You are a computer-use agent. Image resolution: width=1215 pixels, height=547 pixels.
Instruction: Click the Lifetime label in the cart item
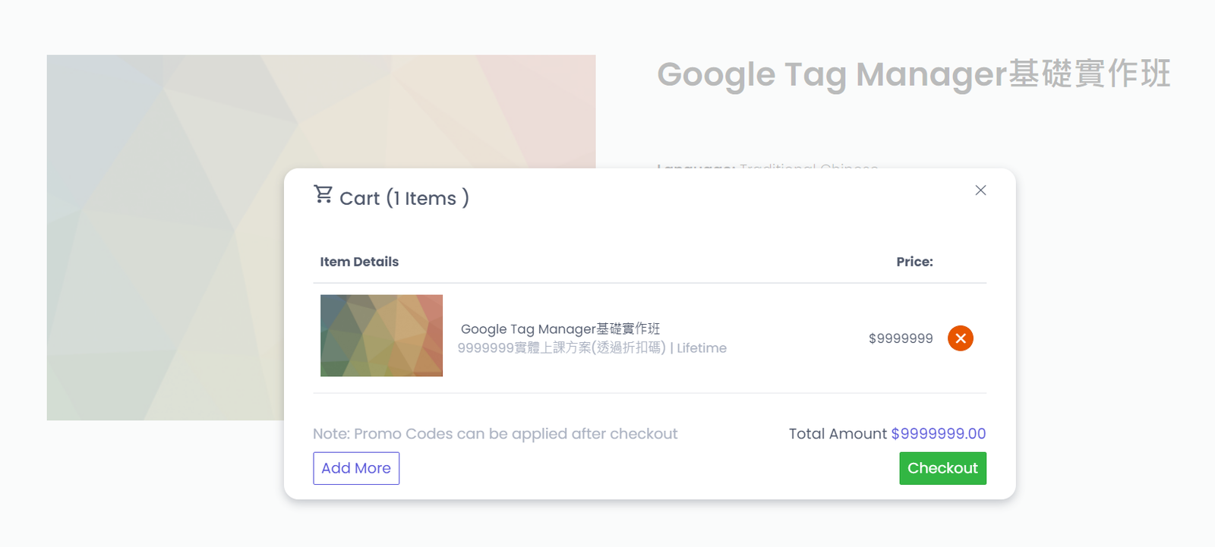click(x=702, y=348)
